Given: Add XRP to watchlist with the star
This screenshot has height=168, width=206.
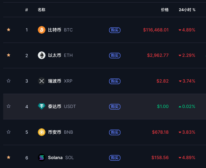Looking at the screenshot, I should 9,81.
